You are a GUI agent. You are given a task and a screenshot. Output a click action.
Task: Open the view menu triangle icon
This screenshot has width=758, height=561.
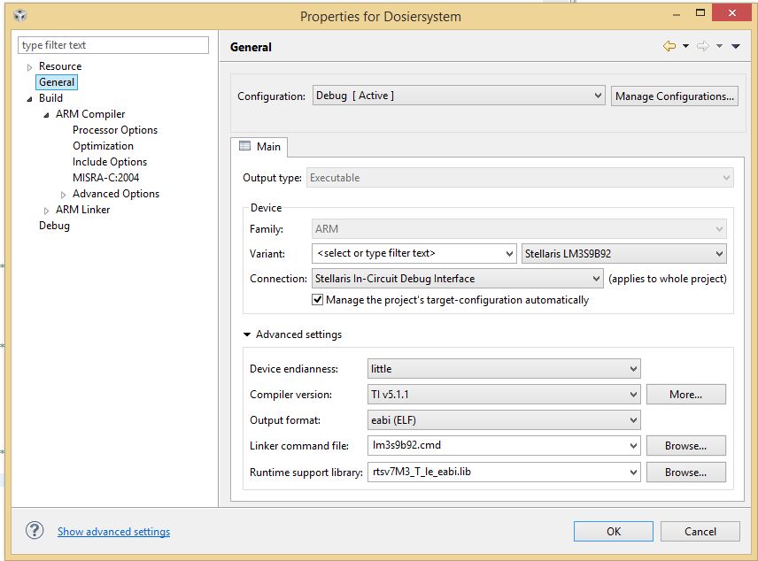pyautogui.click(x=735, y=47)
